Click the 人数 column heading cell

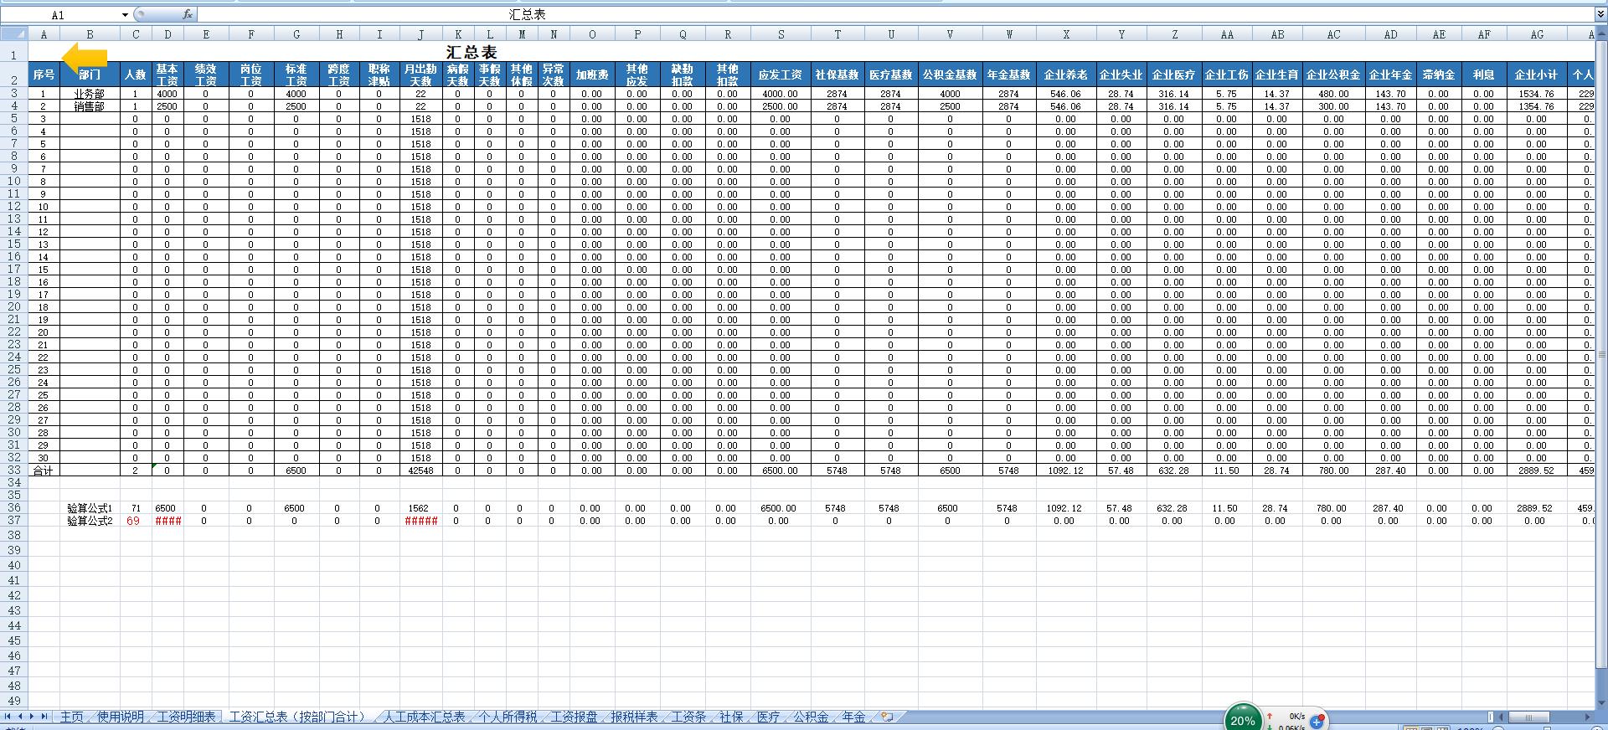coord(136,75)
